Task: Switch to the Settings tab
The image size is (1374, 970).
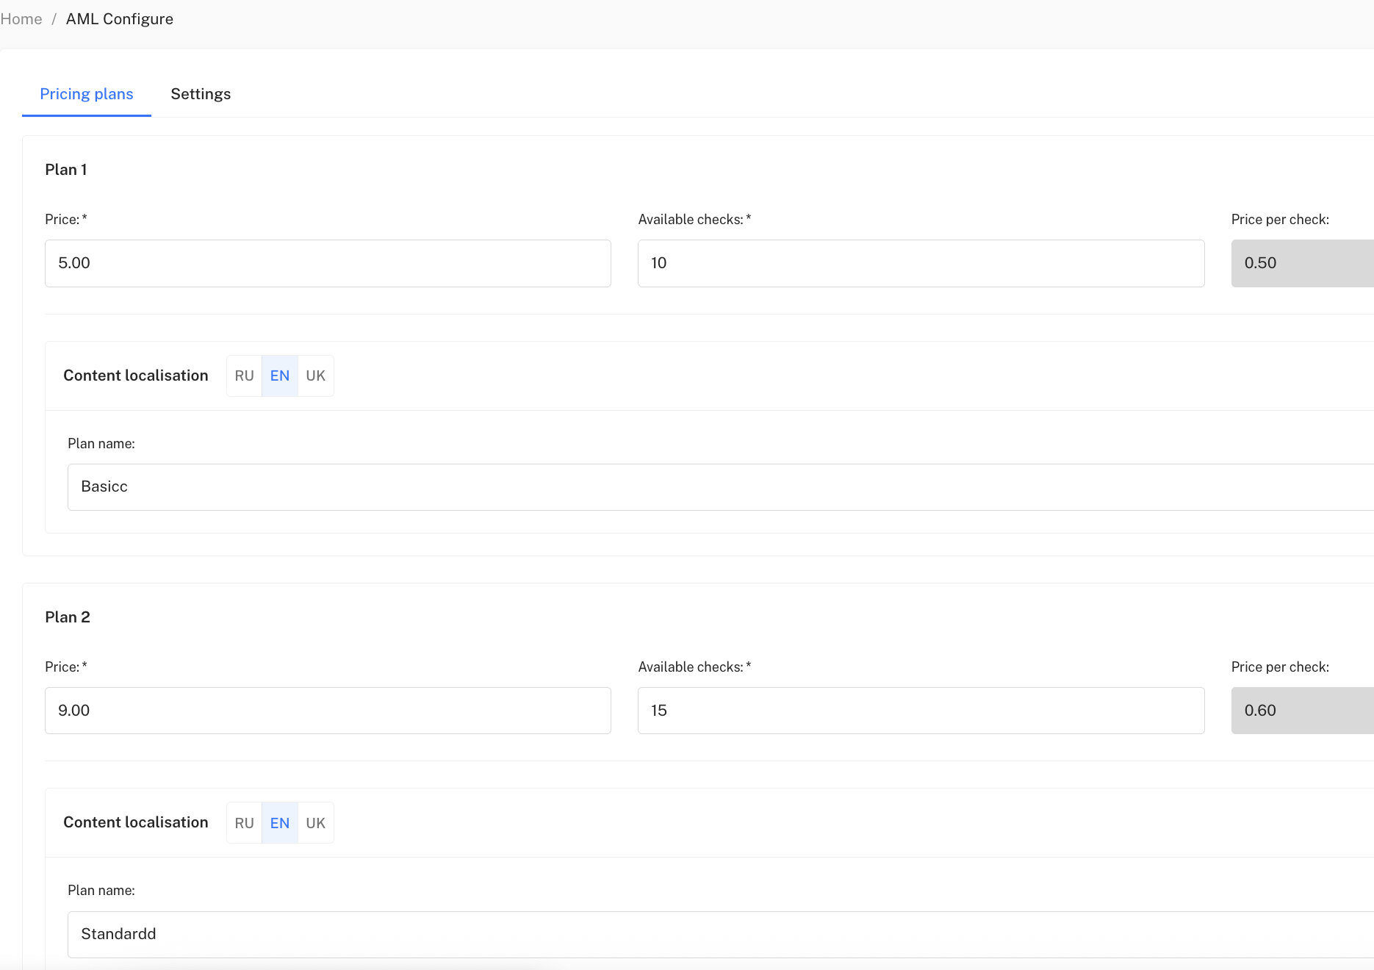Action: click(201, 94)
